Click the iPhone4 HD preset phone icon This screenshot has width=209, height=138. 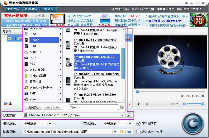(69, 62)
